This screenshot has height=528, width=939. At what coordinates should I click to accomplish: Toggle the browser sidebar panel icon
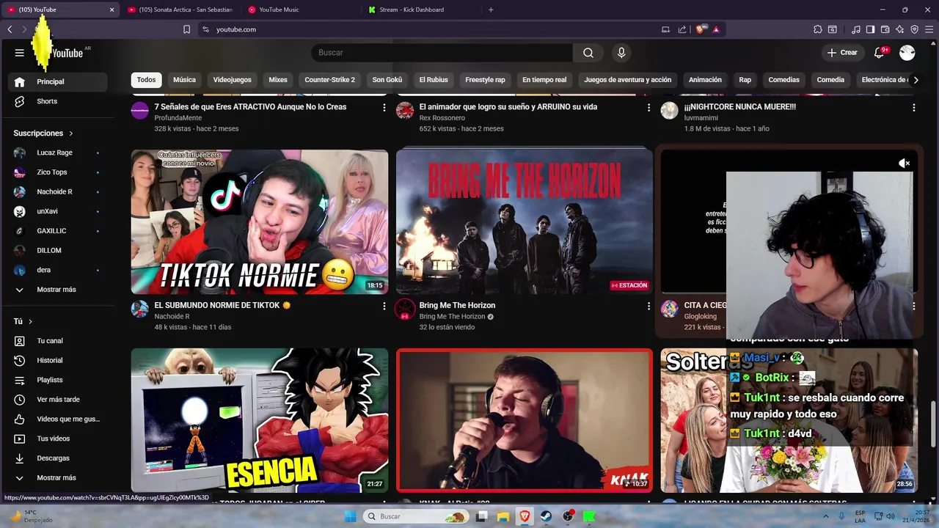(x=870, y=29)
